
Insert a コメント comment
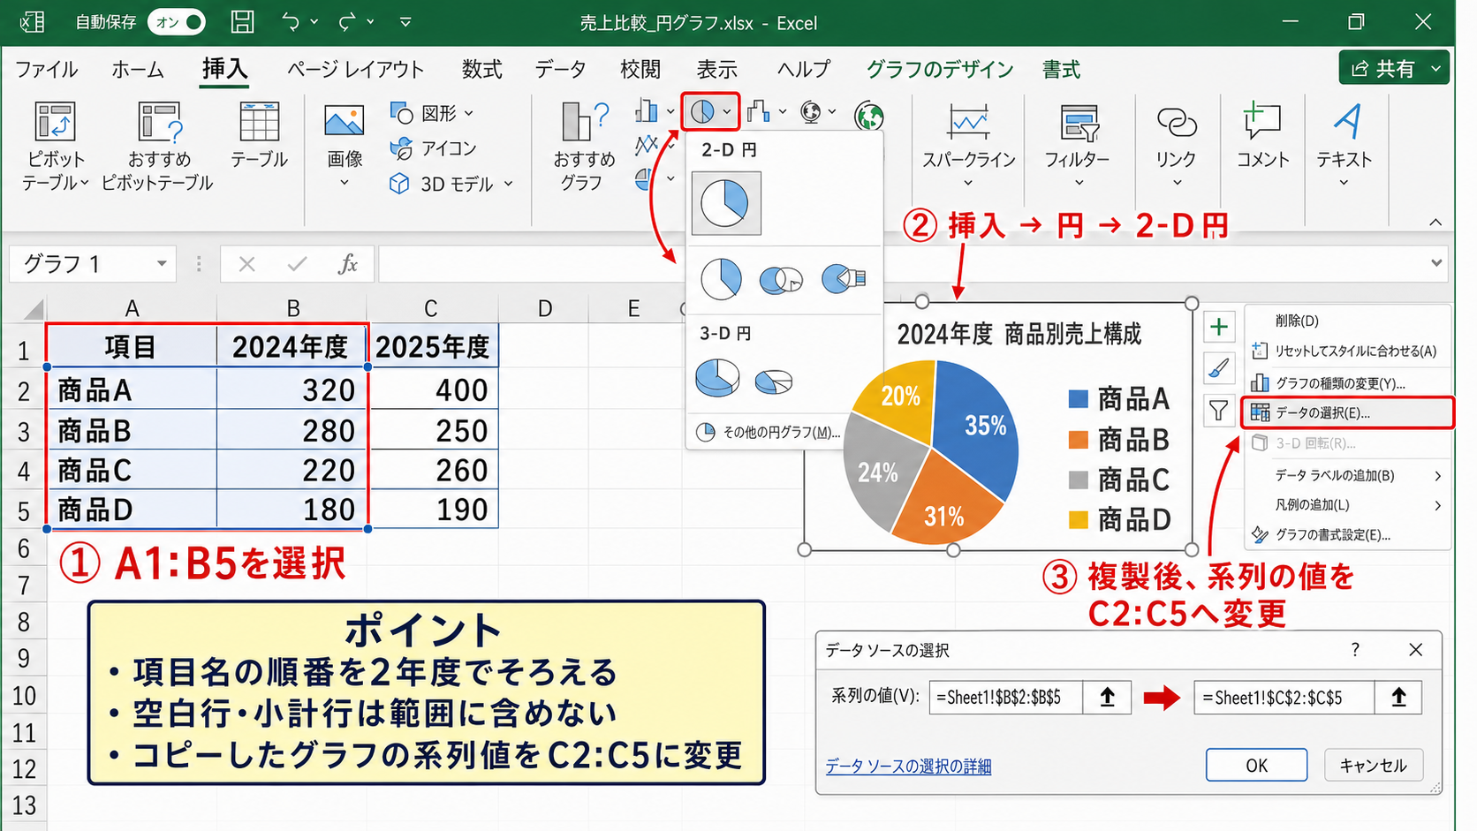click(1262, 135)
